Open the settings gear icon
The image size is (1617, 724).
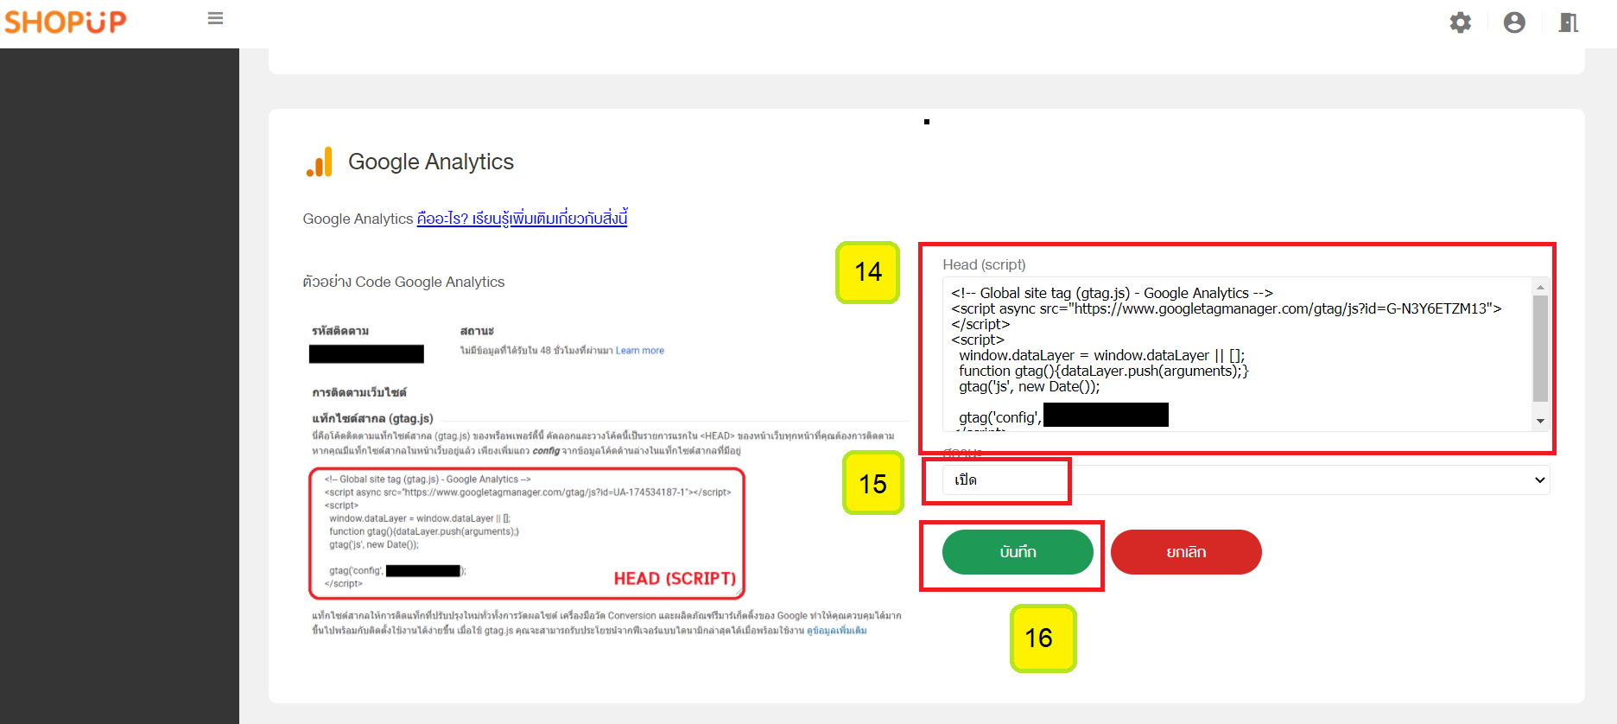1461,22
